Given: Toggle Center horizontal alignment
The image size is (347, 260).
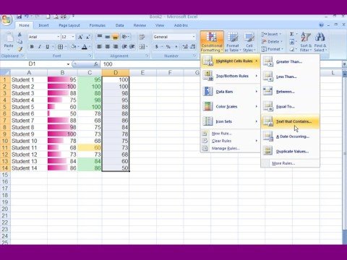Looking at the screenshot, I should tap(108, 47).
